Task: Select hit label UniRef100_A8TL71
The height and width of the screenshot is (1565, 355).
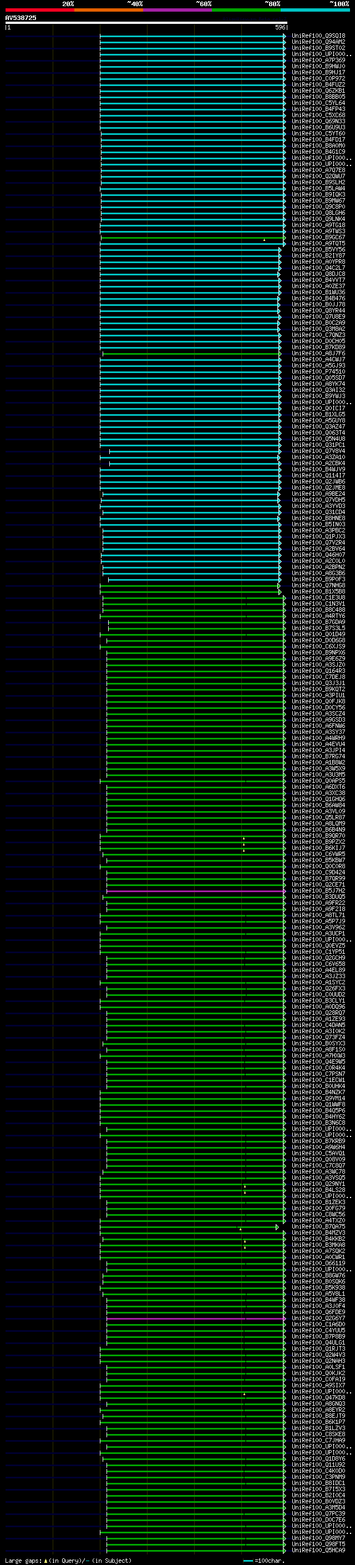Action: click(318, 915)
